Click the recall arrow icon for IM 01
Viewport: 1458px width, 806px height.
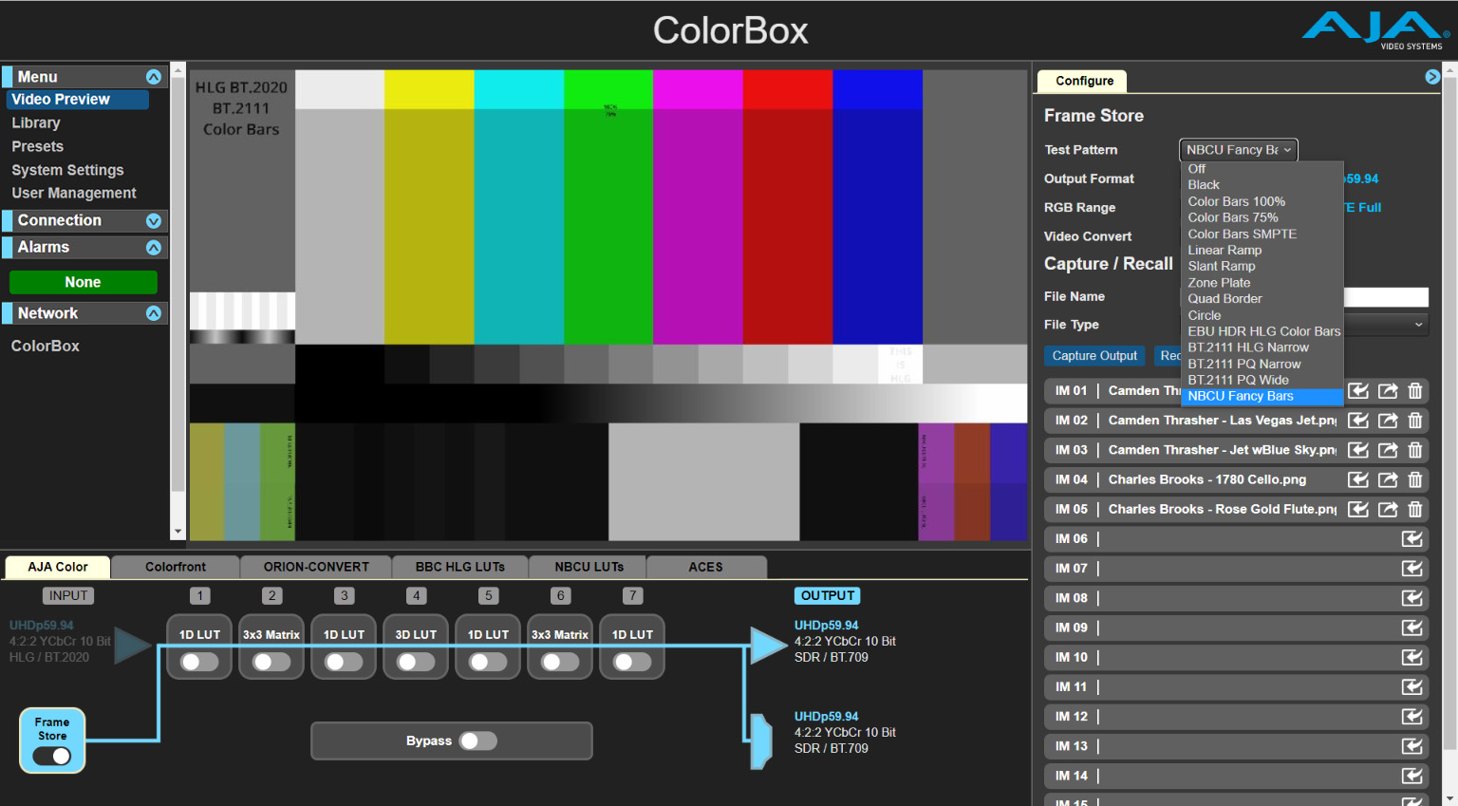pyautogui.click(x=1387, y=391)
